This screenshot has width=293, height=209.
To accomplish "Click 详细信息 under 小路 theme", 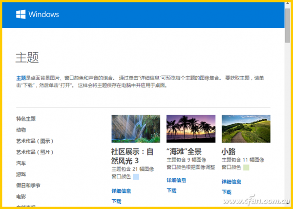I will pos(231,182).
